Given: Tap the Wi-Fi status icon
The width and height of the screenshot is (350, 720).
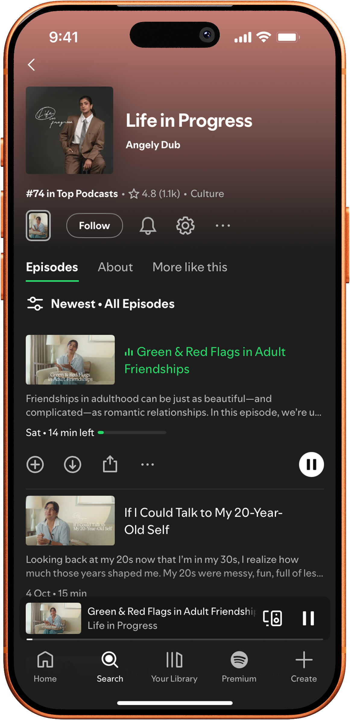Looking at the screenshot, I should pos(263,37).
